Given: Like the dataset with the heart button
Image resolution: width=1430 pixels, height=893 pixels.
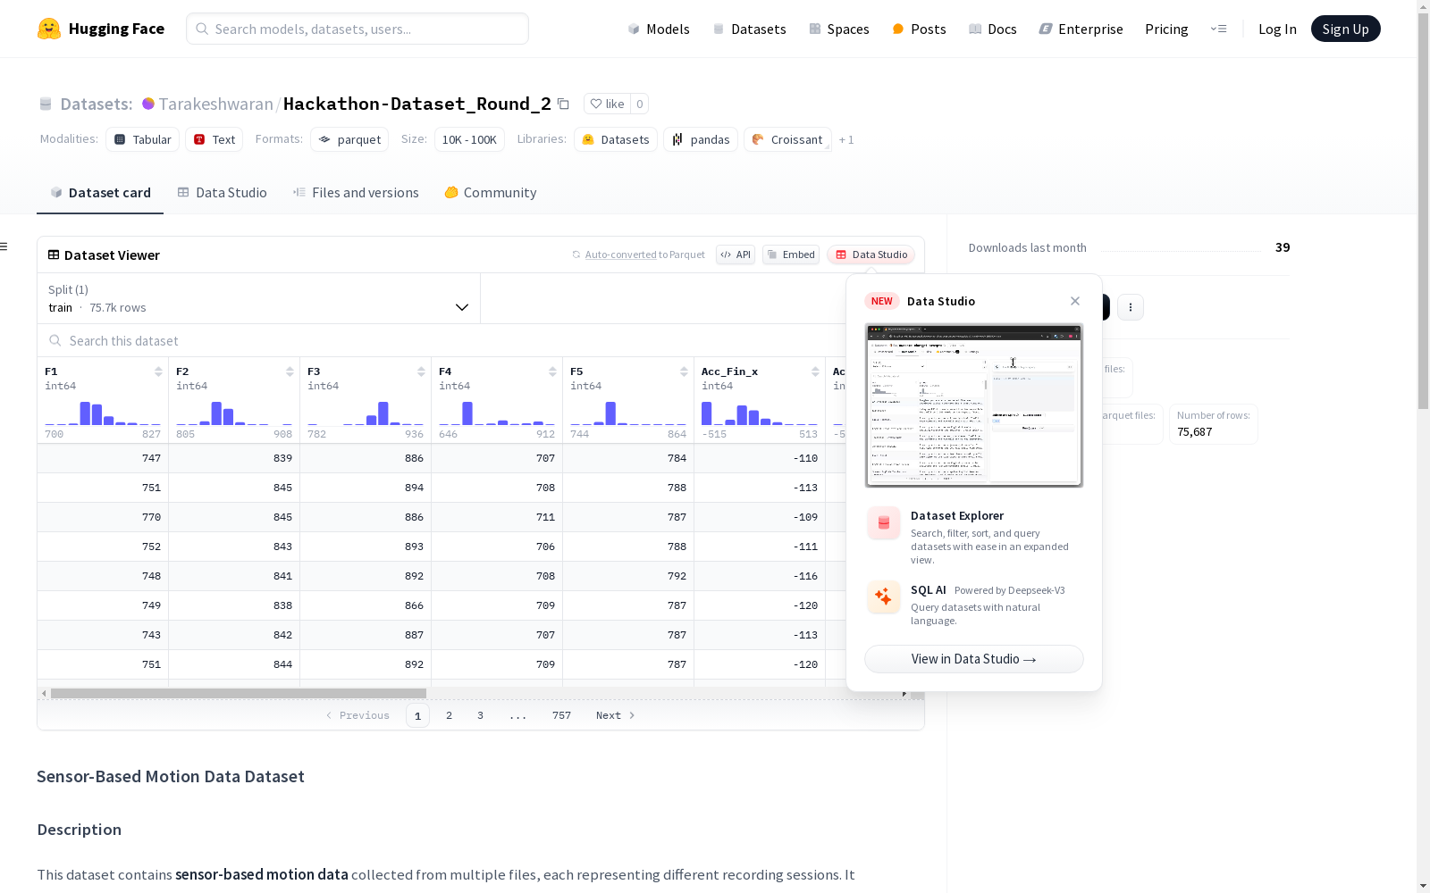Looking at the screenshot, I should pyautogui.click(x=607, y=104).
